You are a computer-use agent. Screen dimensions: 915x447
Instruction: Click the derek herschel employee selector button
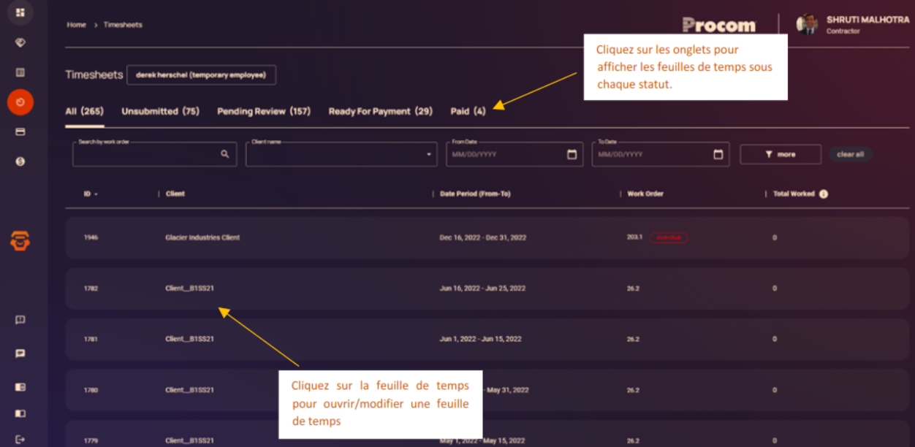[x=201, y=74]
